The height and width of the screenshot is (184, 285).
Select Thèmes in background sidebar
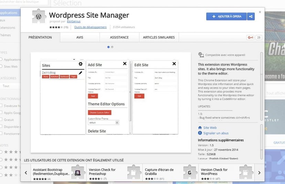point(6,35)
